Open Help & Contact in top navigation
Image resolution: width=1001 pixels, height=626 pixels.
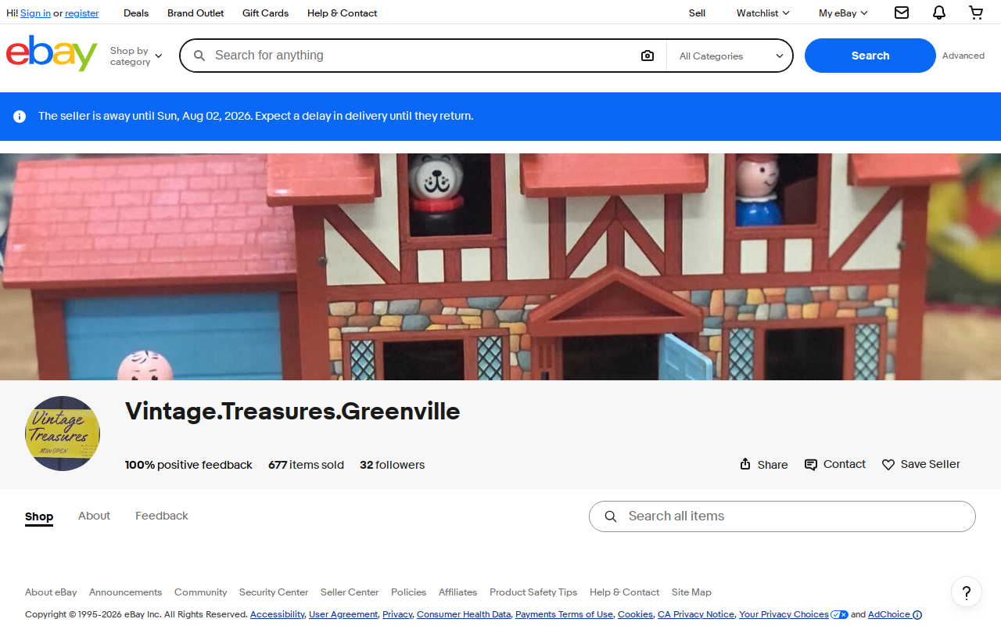[342, 13]
